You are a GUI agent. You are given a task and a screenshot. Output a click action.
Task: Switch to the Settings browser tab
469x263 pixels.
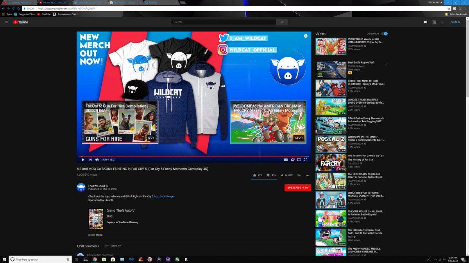click(x=160, y=2)
